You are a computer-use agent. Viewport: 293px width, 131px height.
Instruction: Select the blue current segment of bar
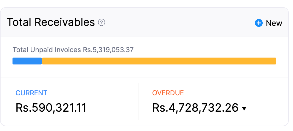[x=27, y=61]
